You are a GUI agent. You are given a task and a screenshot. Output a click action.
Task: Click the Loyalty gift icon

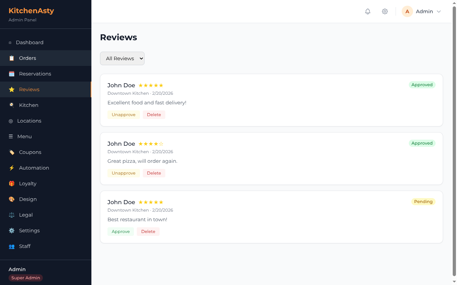(x=11, y=183)
